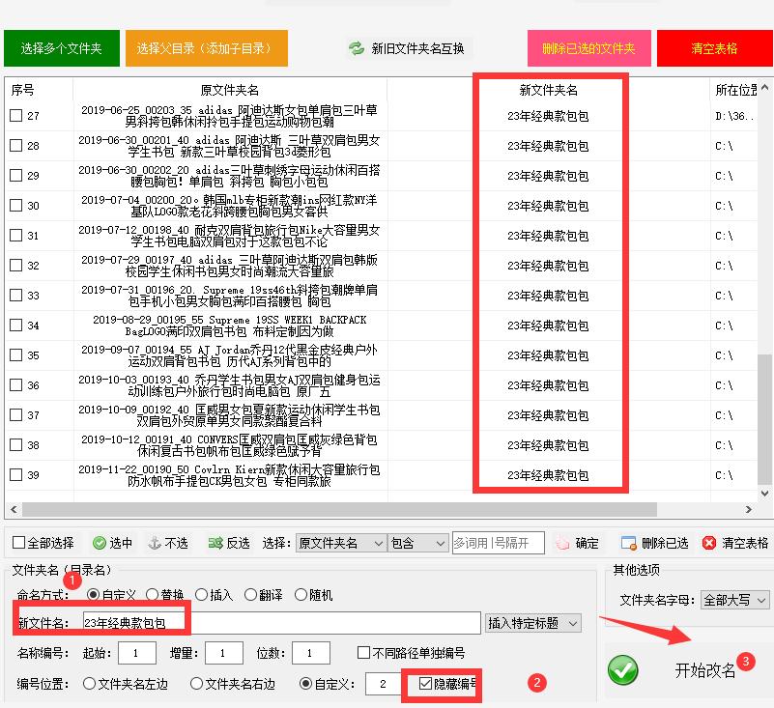Click the 确定 confirm icon
774x708 pixels.
[563, 544]
